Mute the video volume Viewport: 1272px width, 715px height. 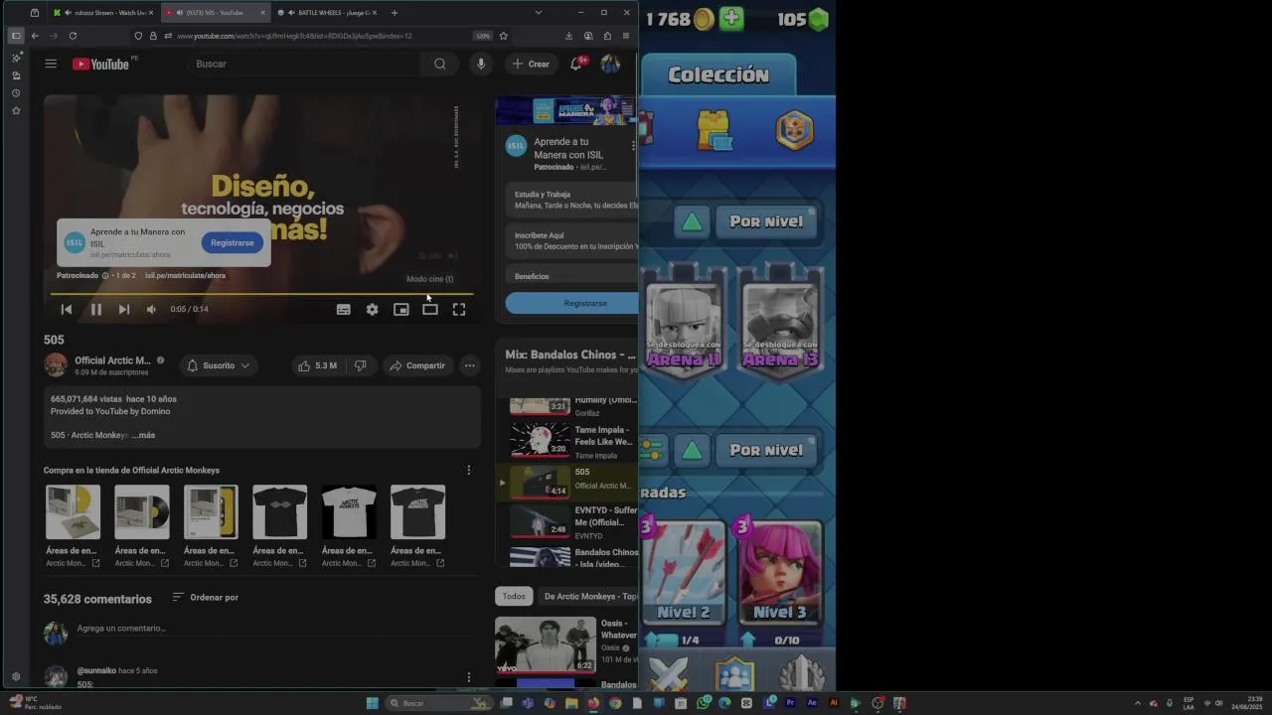151,310
